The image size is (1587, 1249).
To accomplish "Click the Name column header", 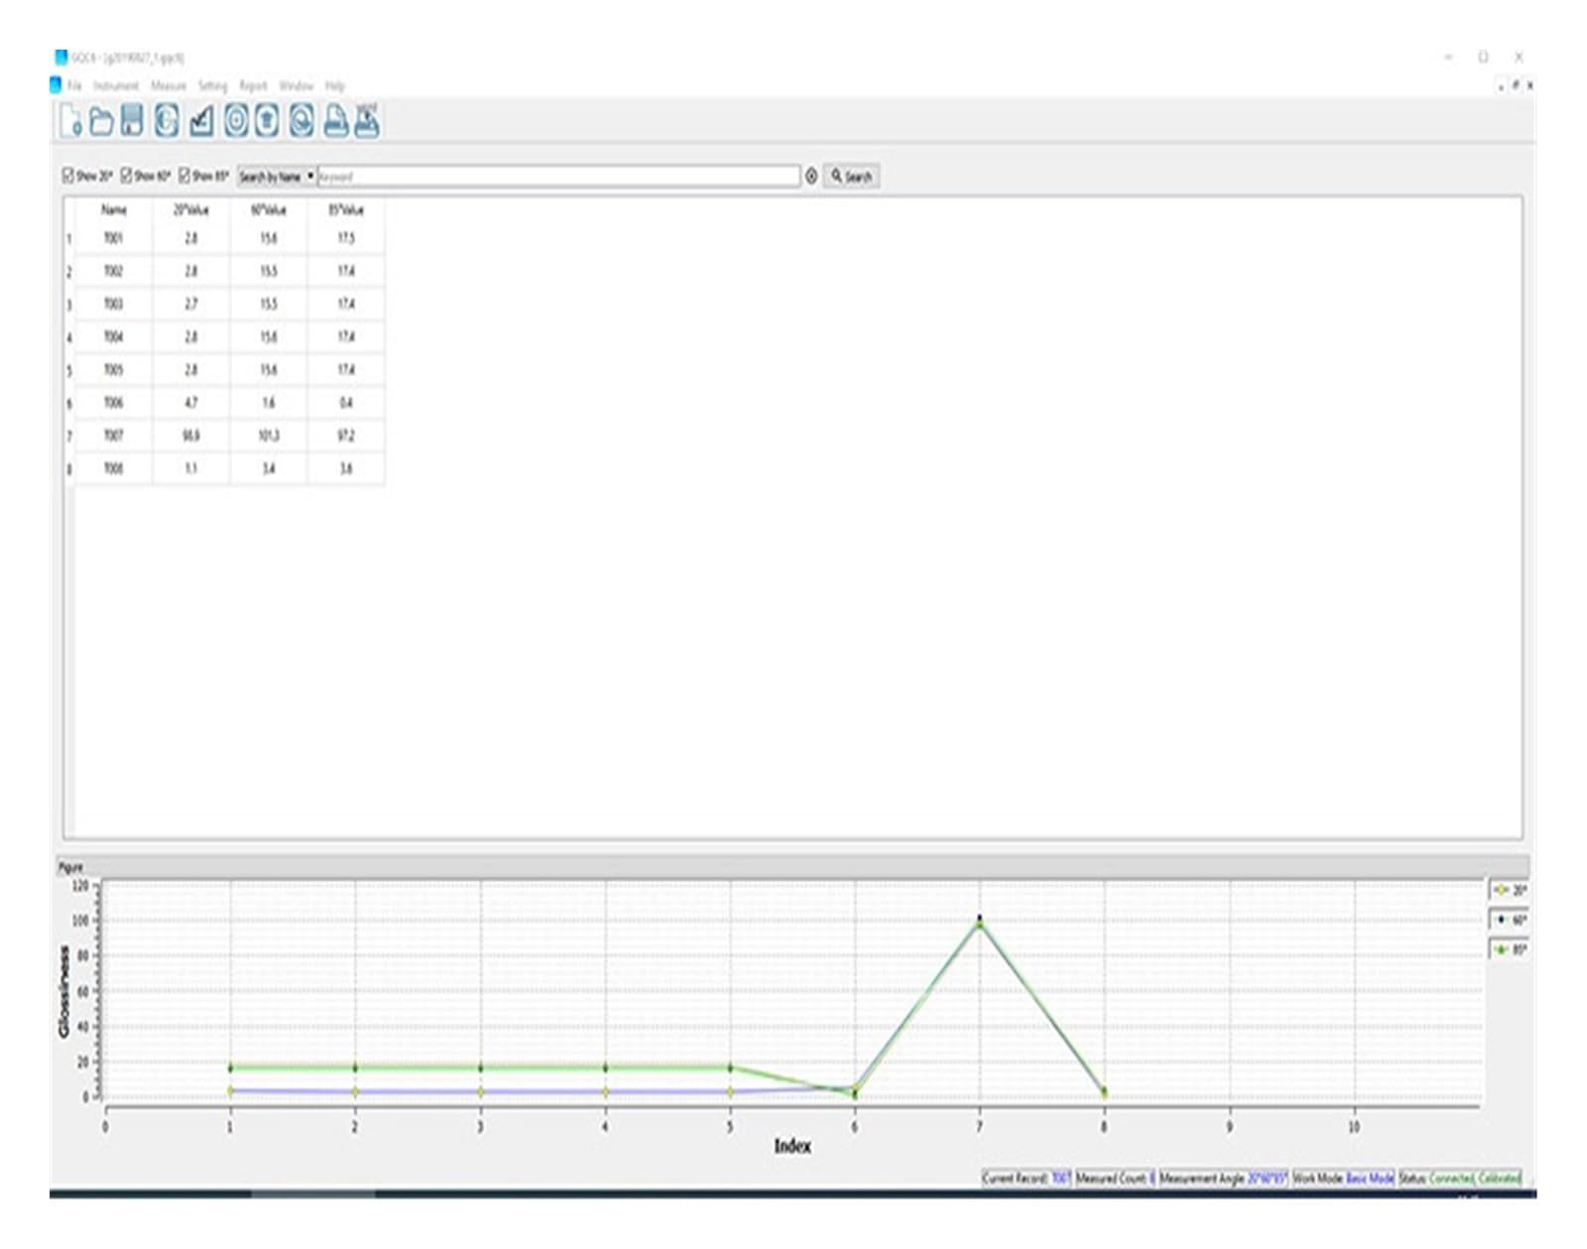I will pyautogui.click(x=114, y=210).
